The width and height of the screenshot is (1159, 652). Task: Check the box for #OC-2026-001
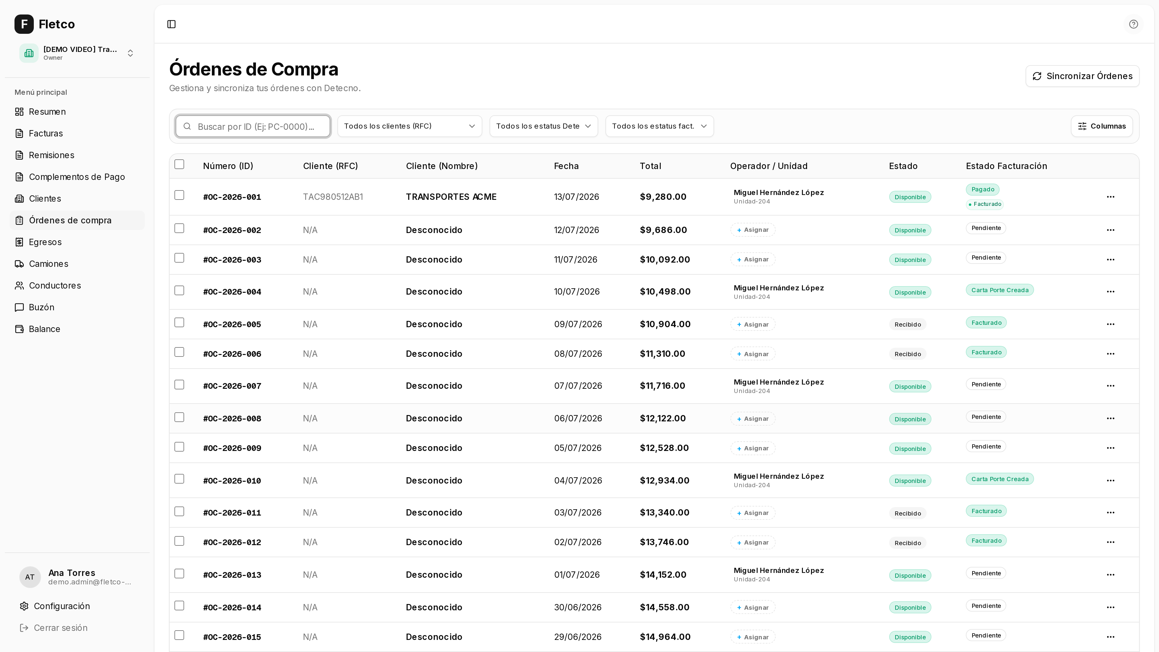pos(180,195)
